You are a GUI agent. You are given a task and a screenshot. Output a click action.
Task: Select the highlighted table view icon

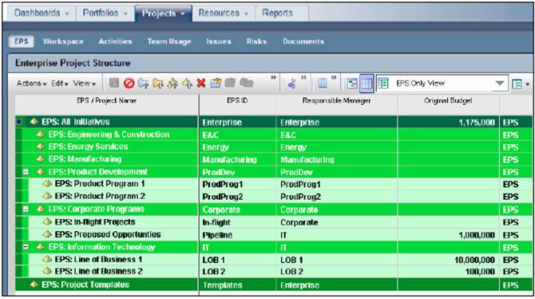tap(367, 83)
